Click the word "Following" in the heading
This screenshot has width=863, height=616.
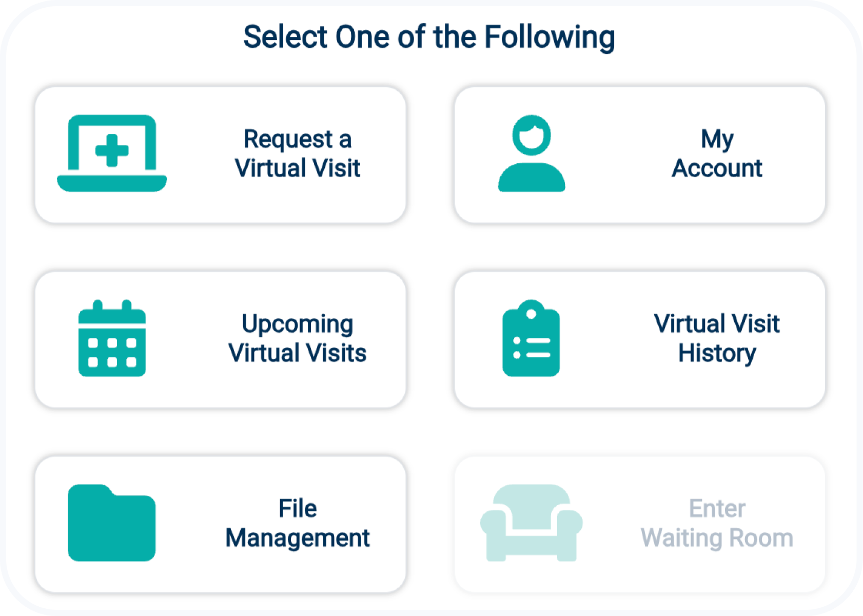(550, 37)
